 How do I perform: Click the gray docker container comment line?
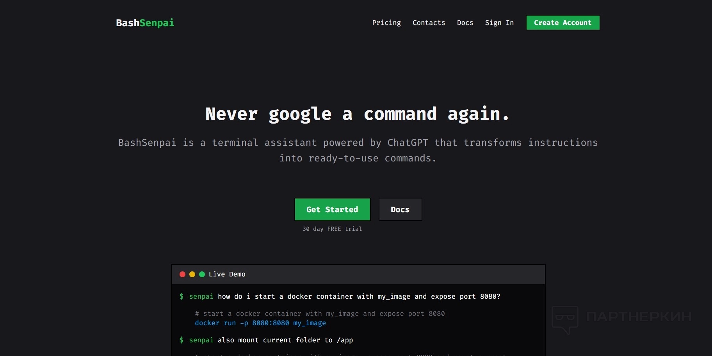pos(320,314)
